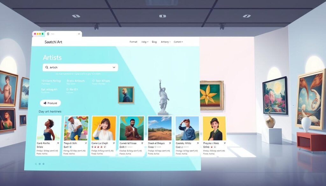
Task: Click the icon inside the Preview pill button
Action: coord(45,103)
